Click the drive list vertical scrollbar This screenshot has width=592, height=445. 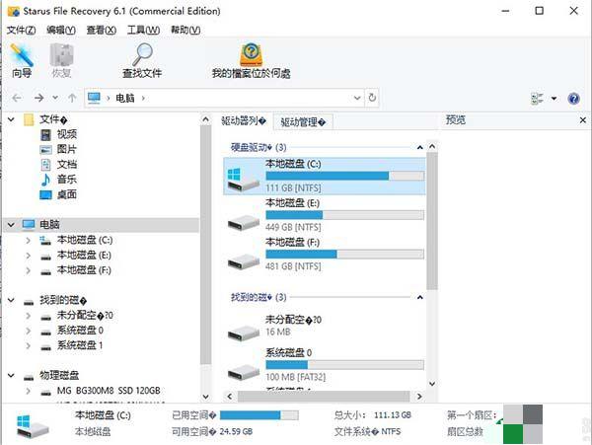432,221
